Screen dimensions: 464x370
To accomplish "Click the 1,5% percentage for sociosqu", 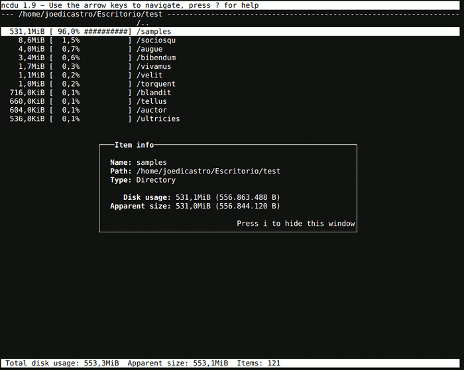I will [x=71, y=40].
